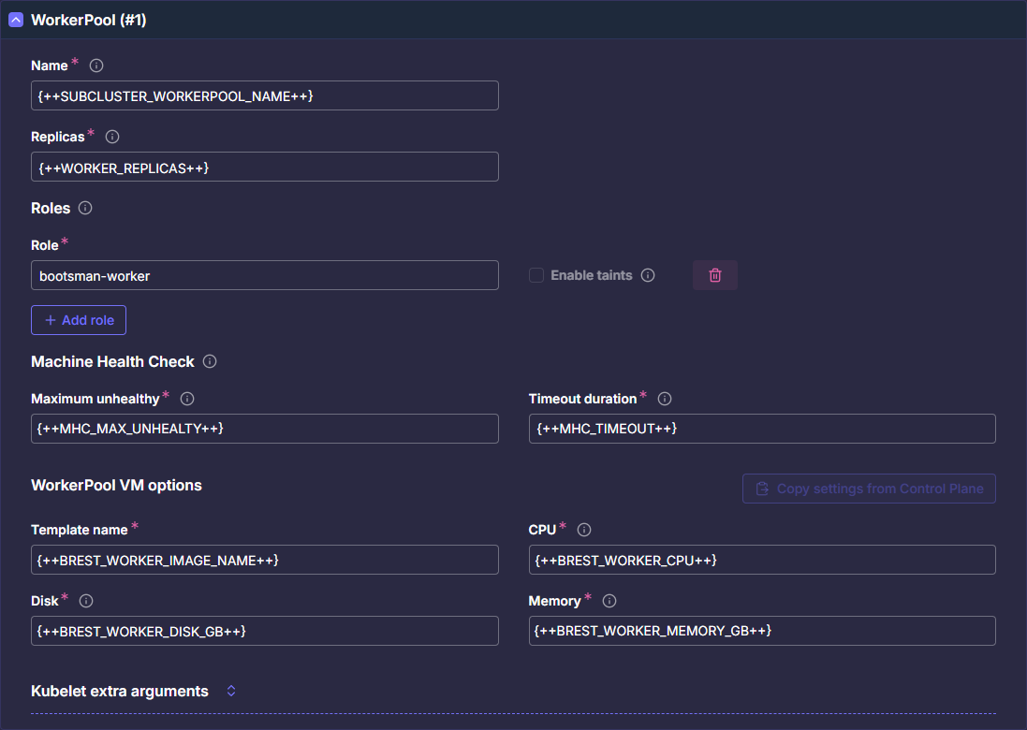The width and height of the screenshot is (1027, 730).
Task: Click the info icon beside the Disk label
Action: [x=85, y=601]
